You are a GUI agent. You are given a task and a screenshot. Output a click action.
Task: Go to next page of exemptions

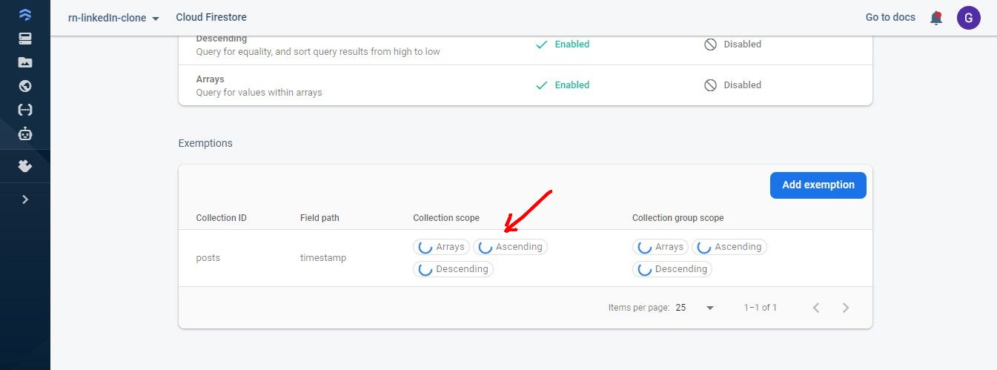click(x=846, y=308)
